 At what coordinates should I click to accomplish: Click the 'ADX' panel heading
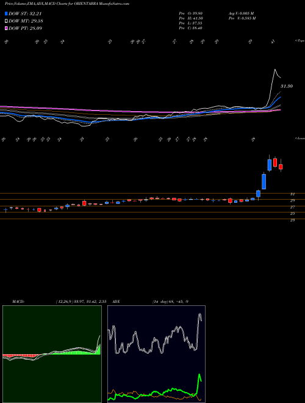click(117, 302)
